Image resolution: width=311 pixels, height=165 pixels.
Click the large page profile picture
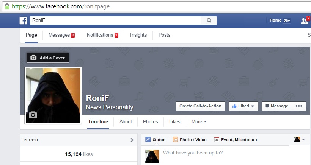(x=53, y=95)
